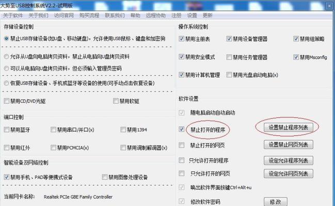The image size is (335, 206).
Task: Open 设定允许程序列表 button
Action: (289, 161)
